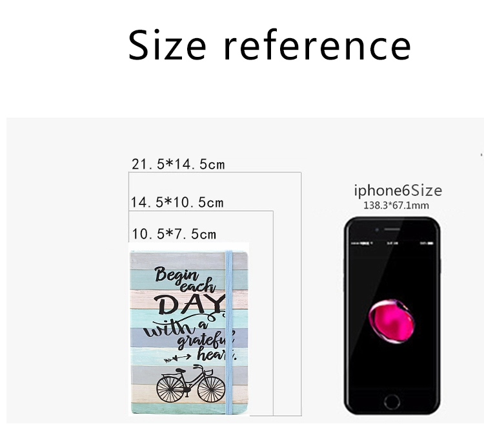
Task: Click the iphone6Size label
Action: click(x=398, y=190)
